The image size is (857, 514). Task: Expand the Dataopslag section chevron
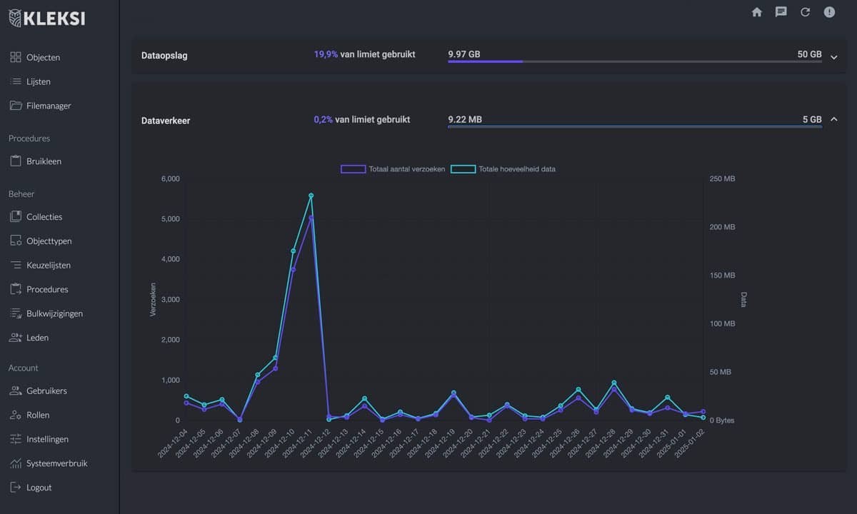[833, 57]
